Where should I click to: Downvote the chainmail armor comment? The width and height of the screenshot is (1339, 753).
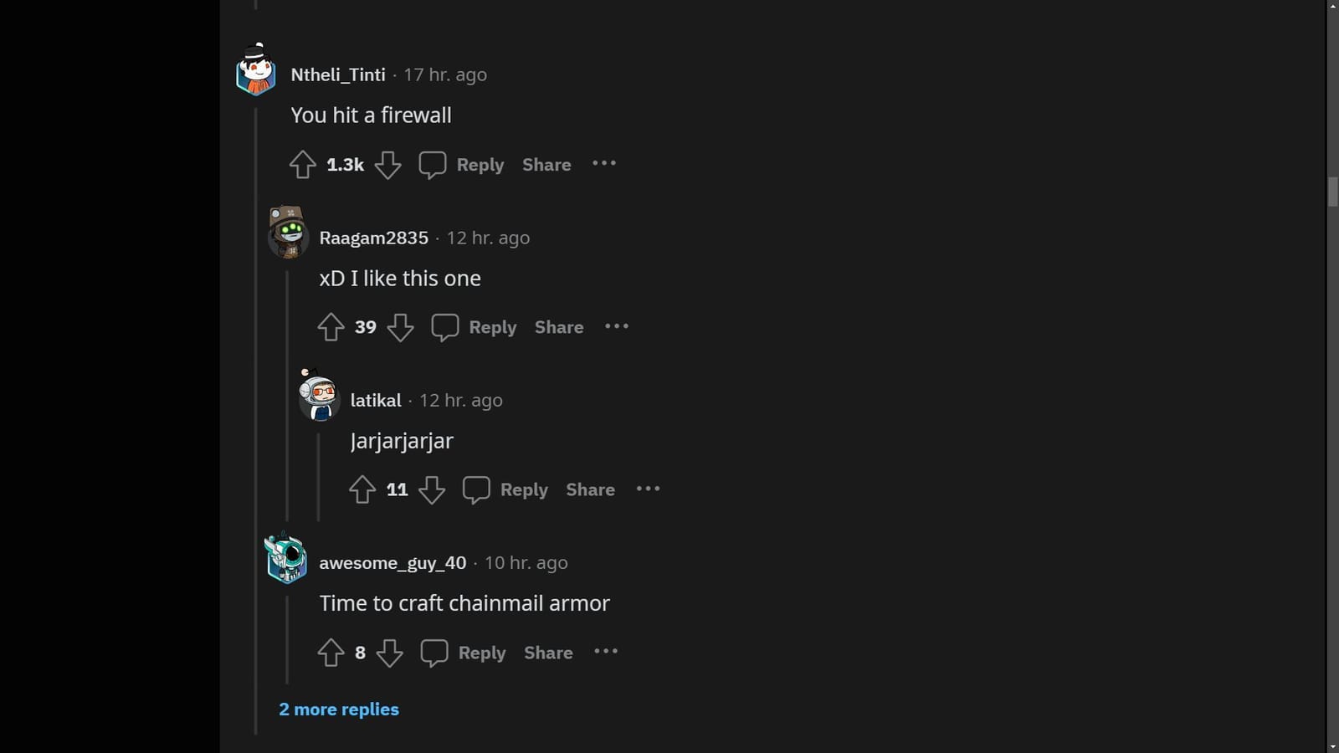389,653
